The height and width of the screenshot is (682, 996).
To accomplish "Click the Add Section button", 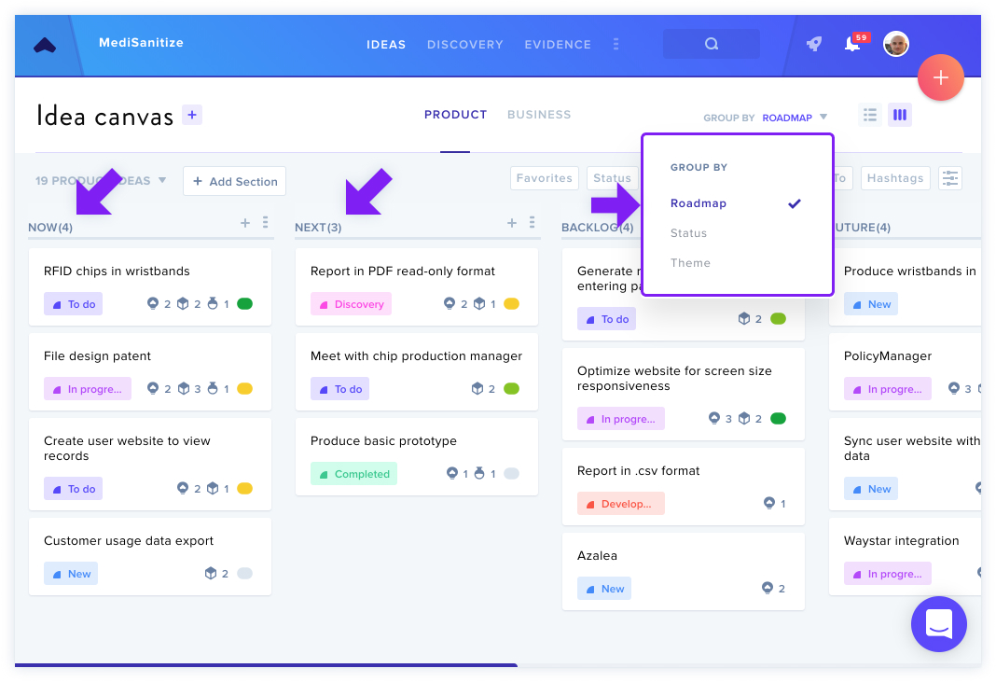I will coord(234,181).
